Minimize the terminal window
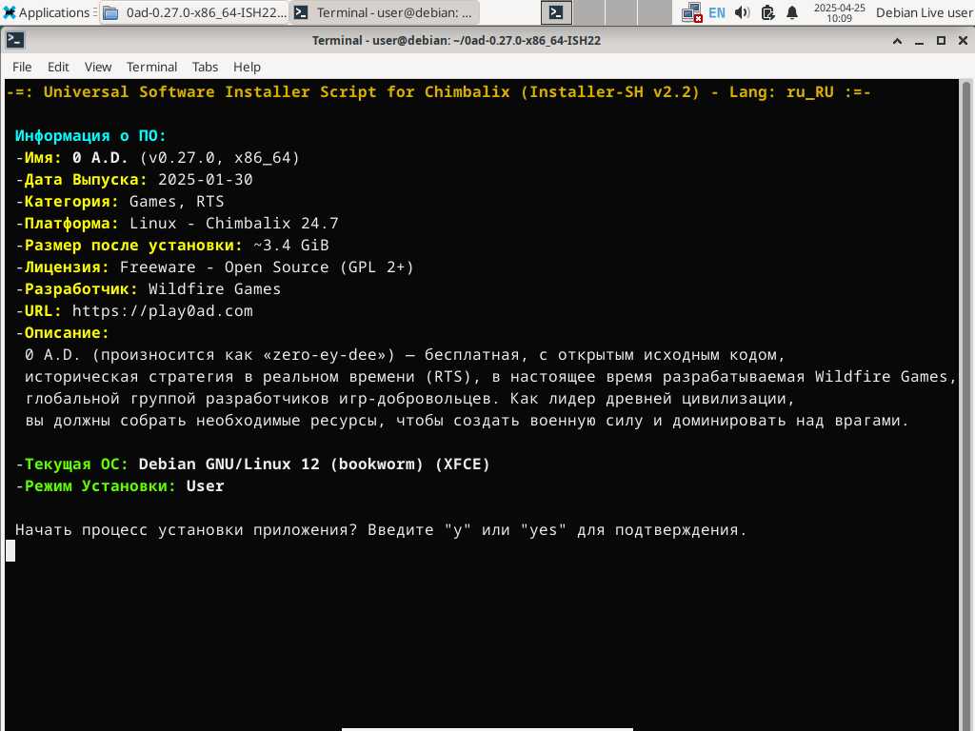Image resolution: width=975 pixels, height=731 pixels. [x=919, y=41]
